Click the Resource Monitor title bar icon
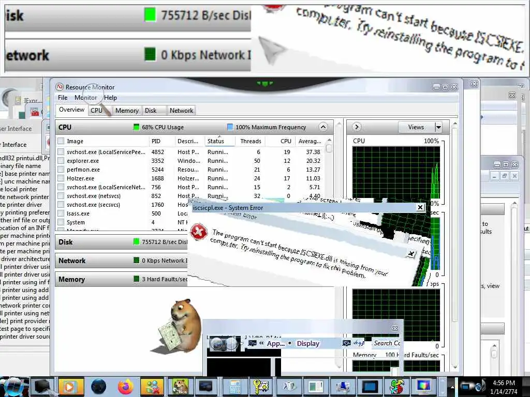The width and height of the screenshot is (530, 397). tap(60, 87)
